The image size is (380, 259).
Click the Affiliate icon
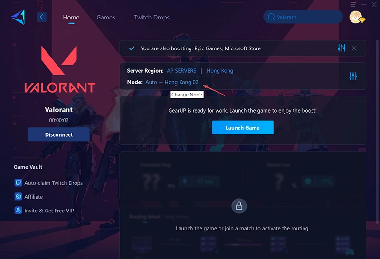(x=18, y=196)
